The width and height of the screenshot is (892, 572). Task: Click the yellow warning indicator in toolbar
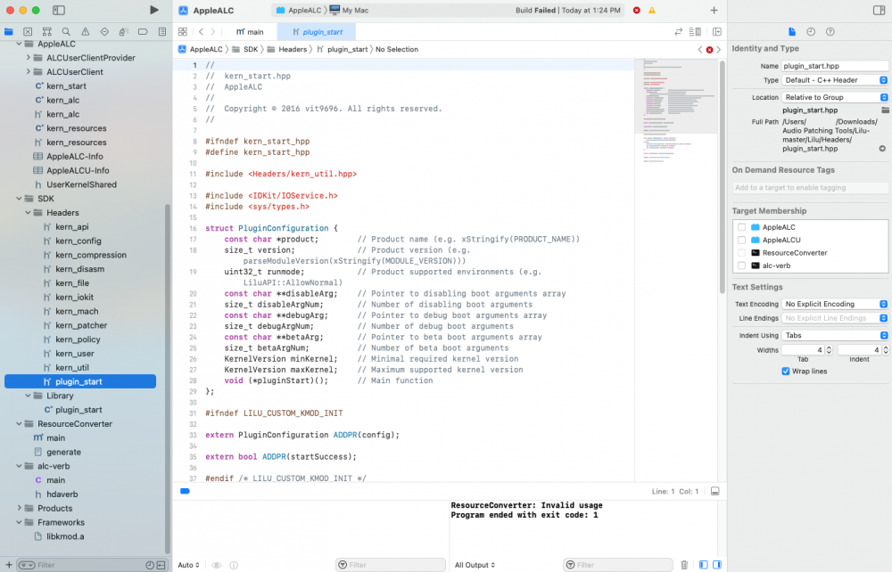pyautogui.click(x=652, y=10)
